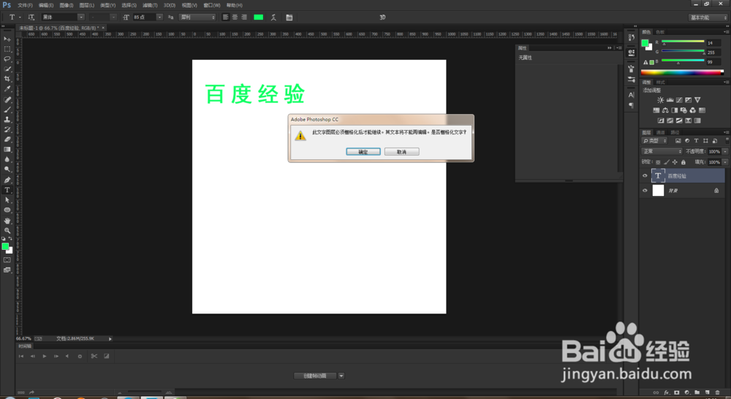Select the Crop tool
Screen dimensions: 731x399
(7, 79)
